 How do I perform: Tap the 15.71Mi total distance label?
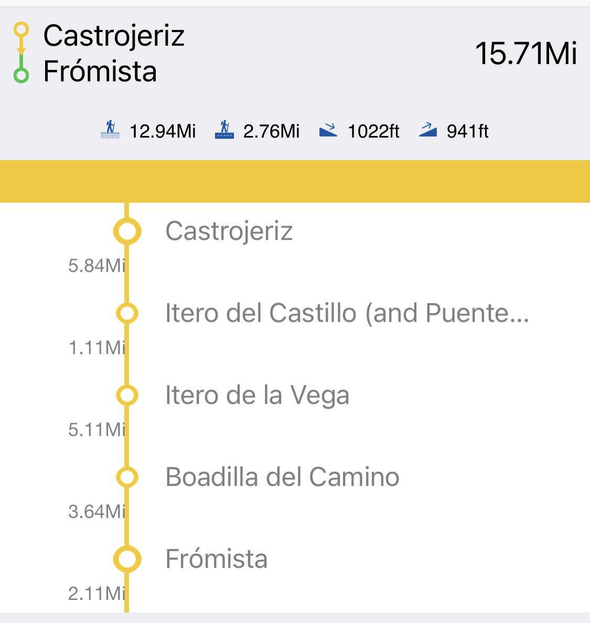525,54
